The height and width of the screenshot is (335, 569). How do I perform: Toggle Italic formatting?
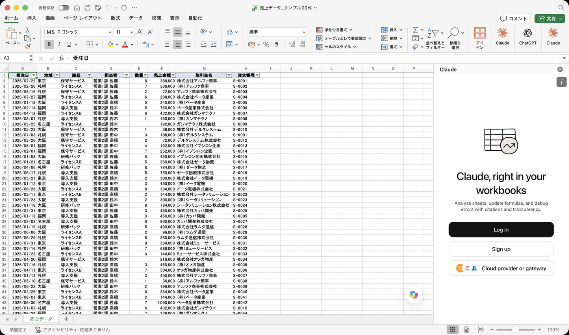(59, 45)
